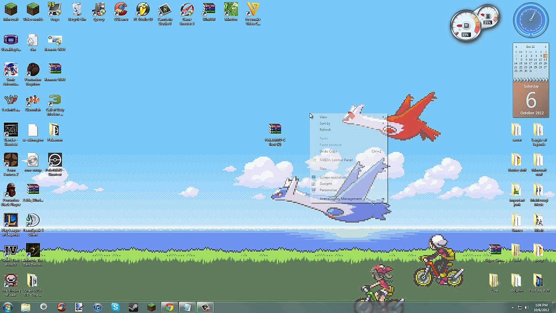Image resolution: width=556 pixels, height=313 pixels.
Task: Select the Amnesia The Dark Descent shortcut
Action: click(x=33, y=255)
